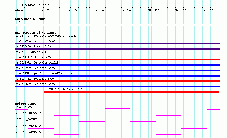Click ruler tick label 3417400
The height and width of the screenshot is (138, 227).
click(x=154, y=10)
